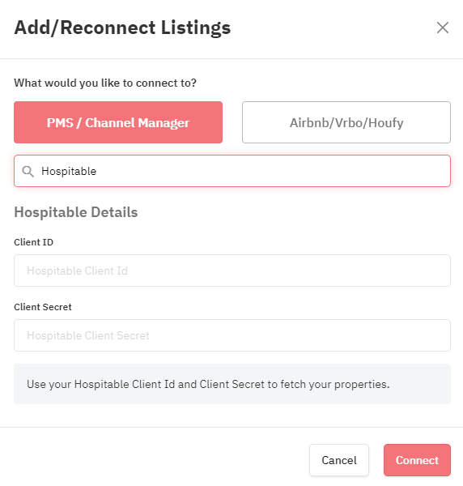Click the 'What would you like to connect to?' text
Image resolution: width=463 pixels, height=486 pixels.
105,83
